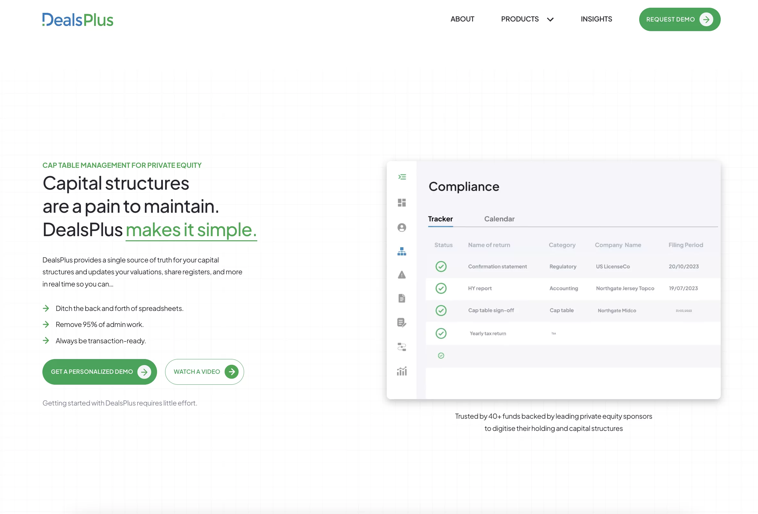This screenshot has width=758, height=514.
Task: Open the About page
Action: tap(462, 19)
